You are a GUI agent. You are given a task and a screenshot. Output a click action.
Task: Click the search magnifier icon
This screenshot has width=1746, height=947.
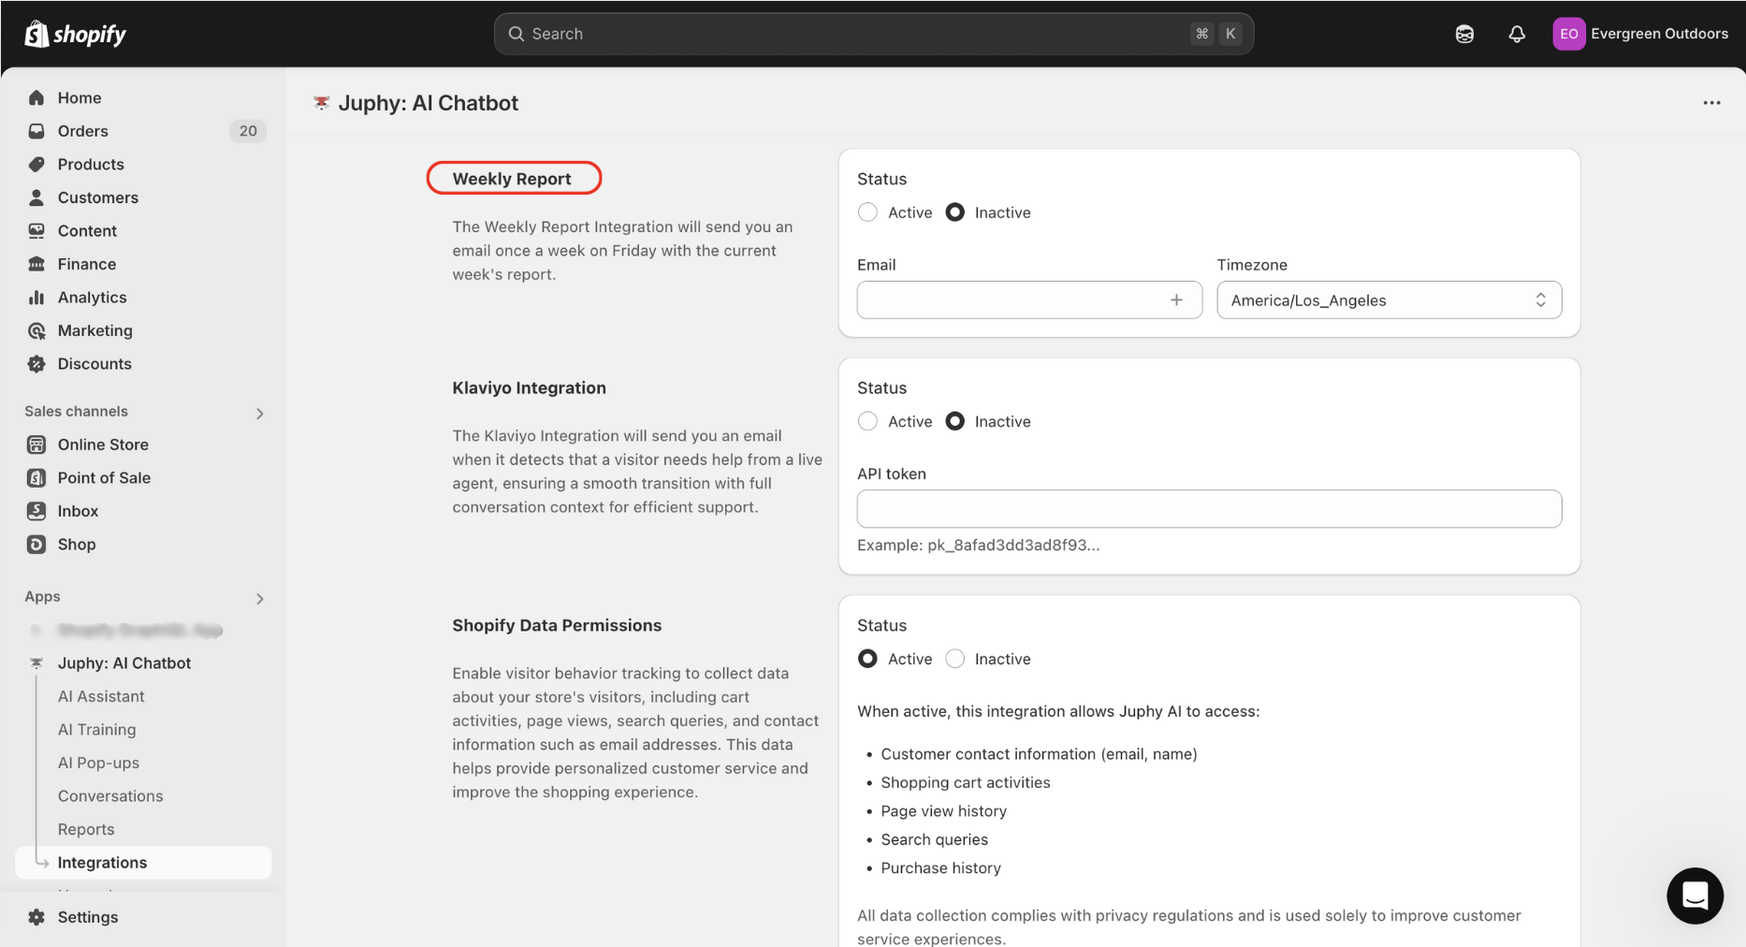(517, 34)
